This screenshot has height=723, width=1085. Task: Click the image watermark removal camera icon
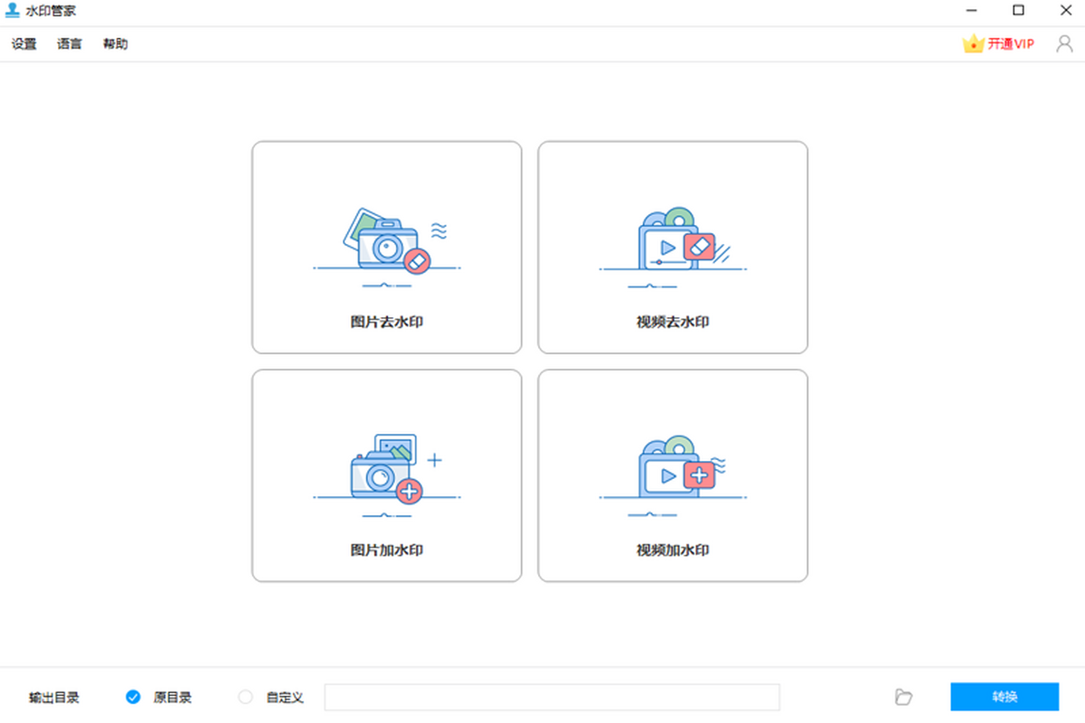387,243
